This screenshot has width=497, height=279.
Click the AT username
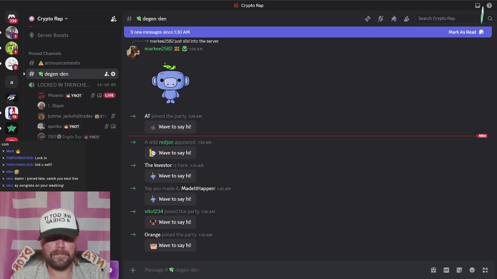coord(147,116)
